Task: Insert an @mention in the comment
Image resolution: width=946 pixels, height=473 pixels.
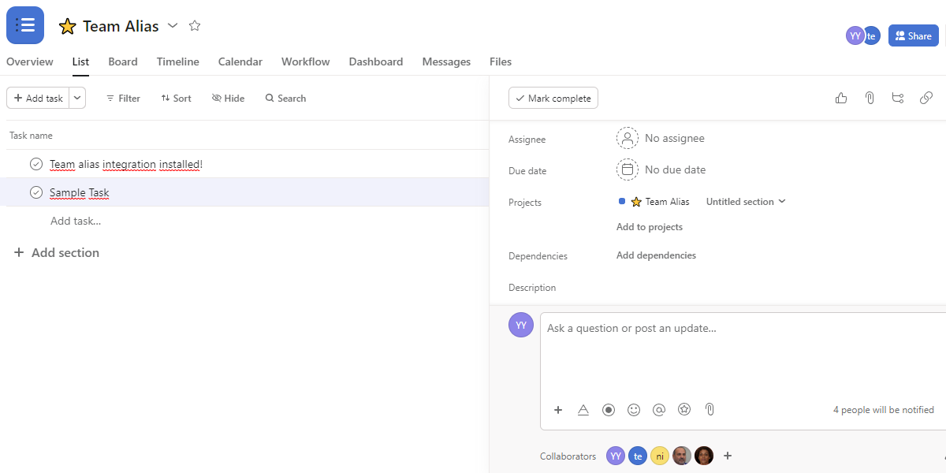Action: (x=659, y=410)
